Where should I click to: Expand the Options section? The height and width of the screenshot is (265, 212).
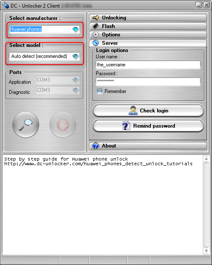click(x=148, y=35)
